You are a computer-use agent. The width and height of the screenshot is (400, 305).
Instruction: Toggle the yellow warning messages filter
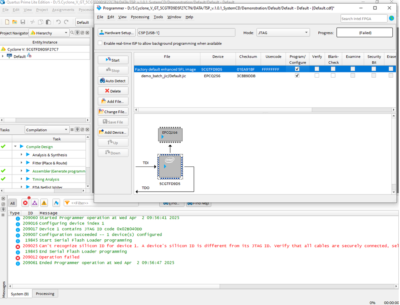[44, 203]
